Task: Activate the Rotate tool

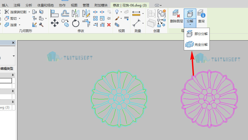Action: 75,23
